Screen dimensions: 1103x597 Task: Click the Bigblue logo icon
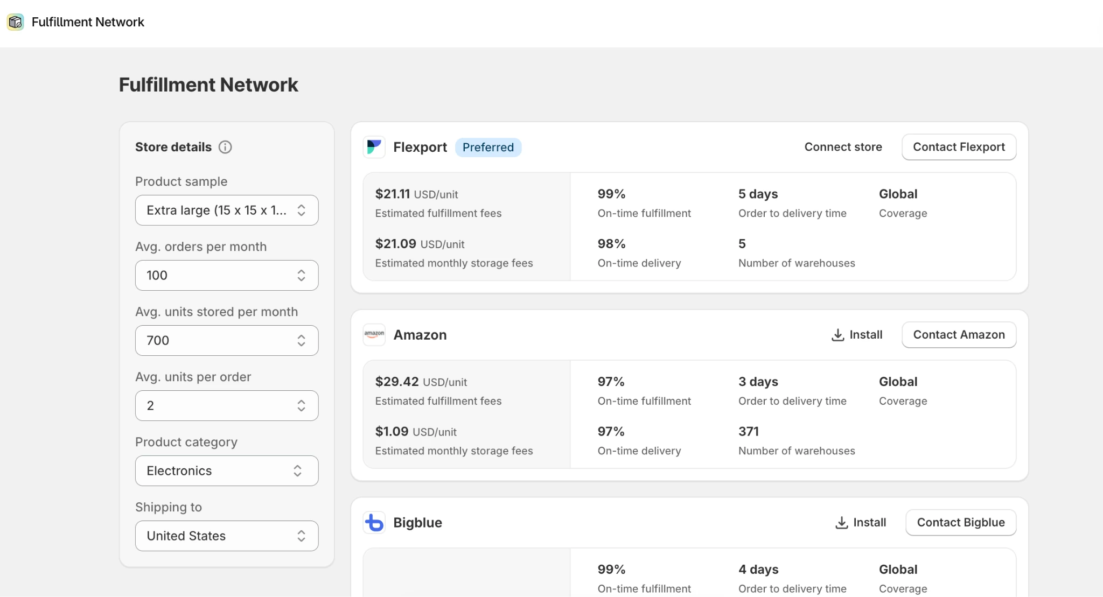374,522
